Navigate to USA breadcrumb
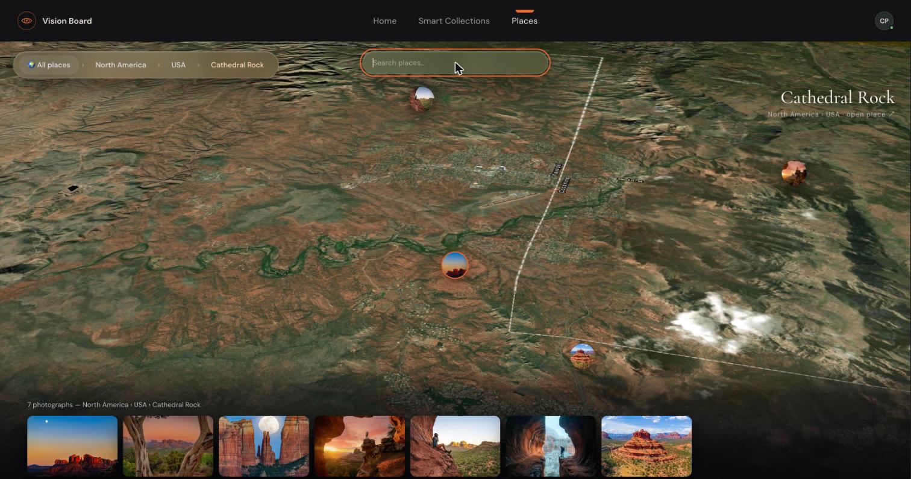Screen dimensions: 911x479 pos(178,64)
